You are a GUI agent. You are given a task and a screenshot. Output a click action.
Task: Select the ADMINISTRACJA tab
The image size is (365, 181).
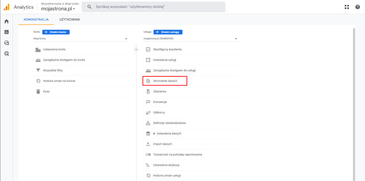coord(36,20)
